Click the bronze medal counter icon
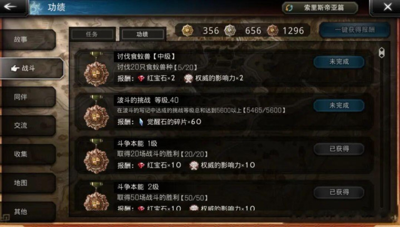Screen dimensions: 400x227 273,31
